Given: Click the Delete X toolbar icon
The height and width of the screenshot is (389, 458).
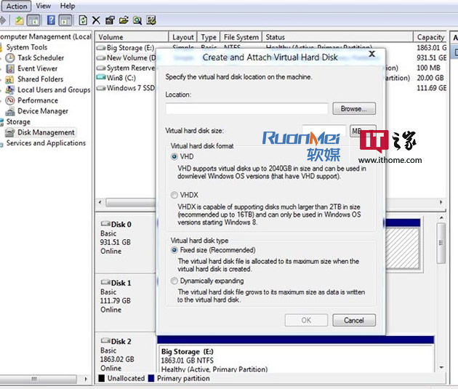Looking at the screenshot, I should pos(96,20).
